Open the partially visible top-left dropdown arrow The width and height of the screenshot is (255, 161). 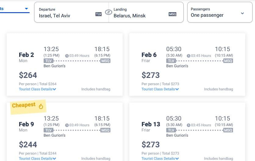(x=26, y=9)
